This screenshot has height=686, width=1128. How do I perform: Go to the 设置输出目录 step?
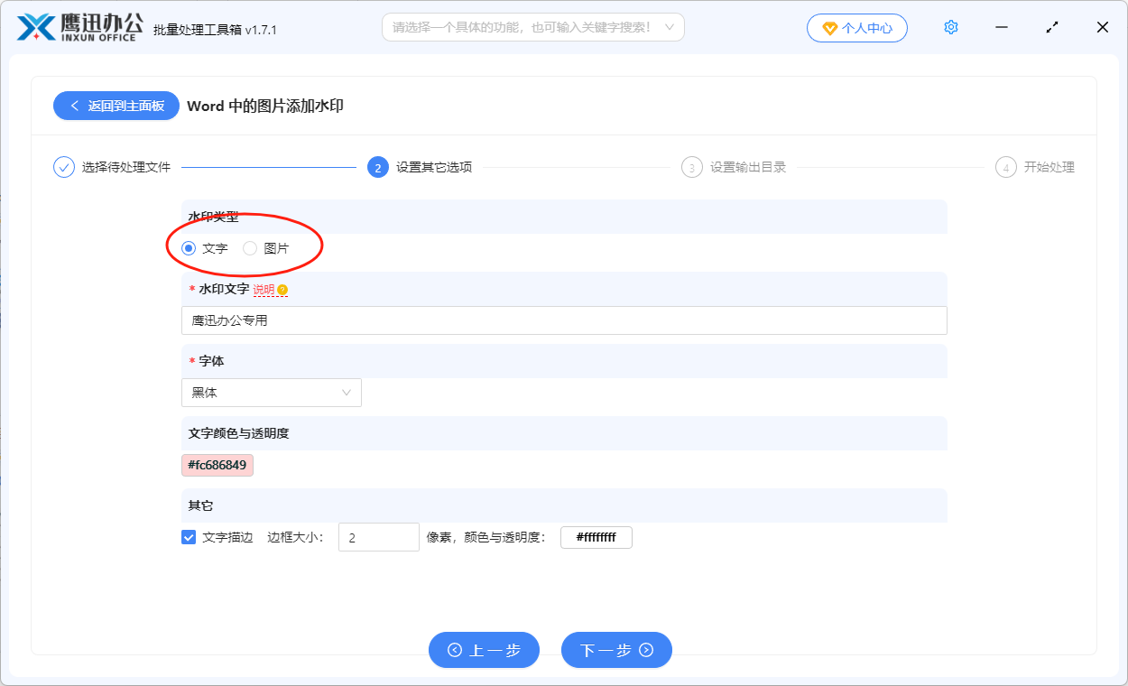coord(747,168)
